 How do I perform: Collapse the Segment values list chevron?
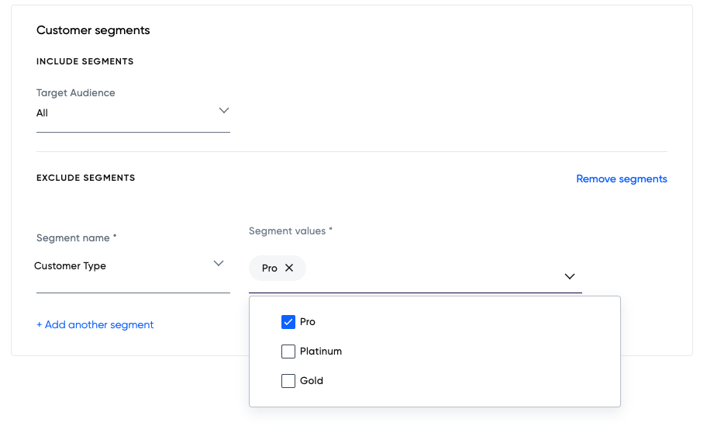pyautogui.click(x=570, y=276)
